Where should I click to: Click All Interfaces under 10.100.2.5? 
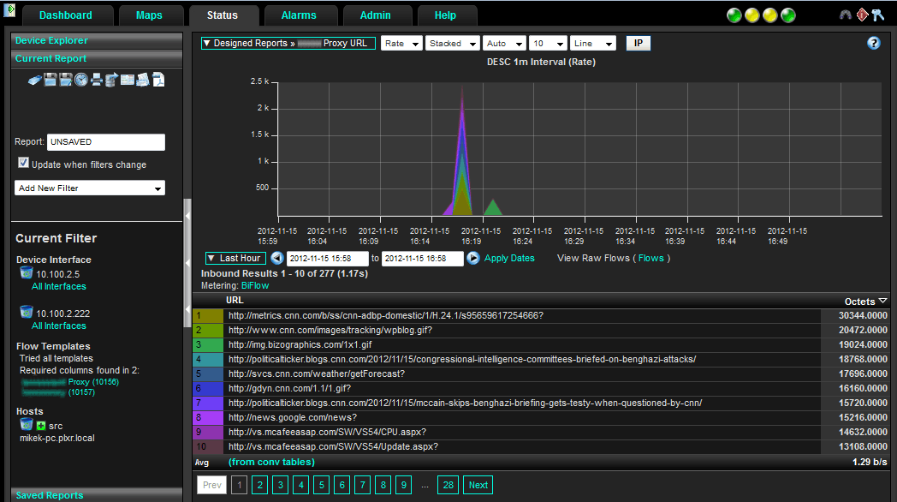click(x=59, y=286)
